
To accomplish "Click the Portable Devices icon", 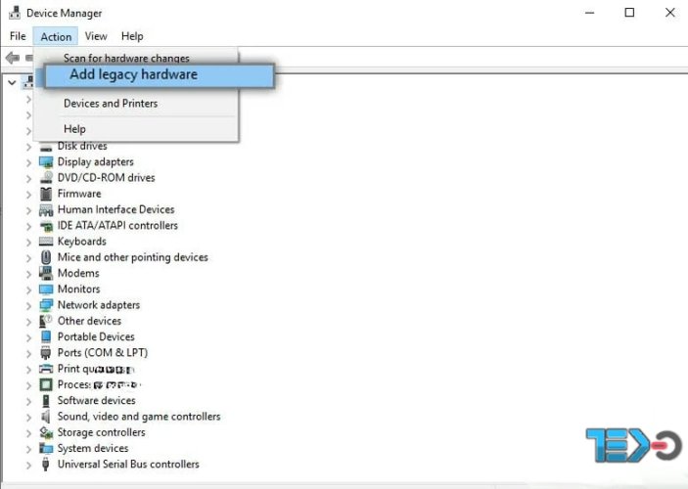I will click(x=46, y=336).
